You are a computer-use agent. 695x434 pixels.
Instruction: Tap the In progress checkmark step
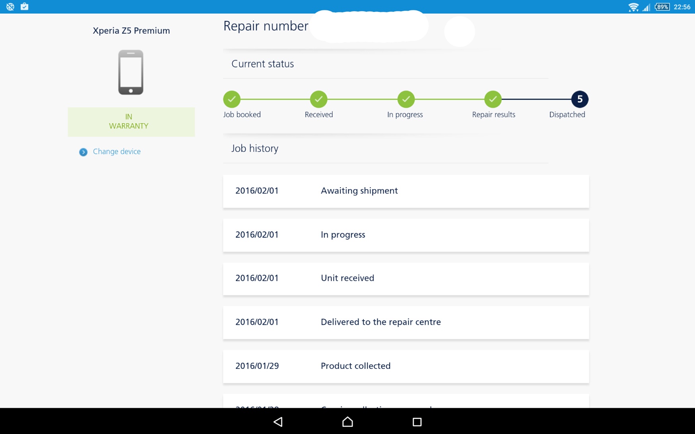406,99
